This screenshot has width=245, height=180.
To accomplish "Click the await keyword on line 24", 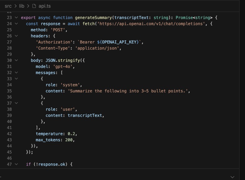I will point(74,24).
